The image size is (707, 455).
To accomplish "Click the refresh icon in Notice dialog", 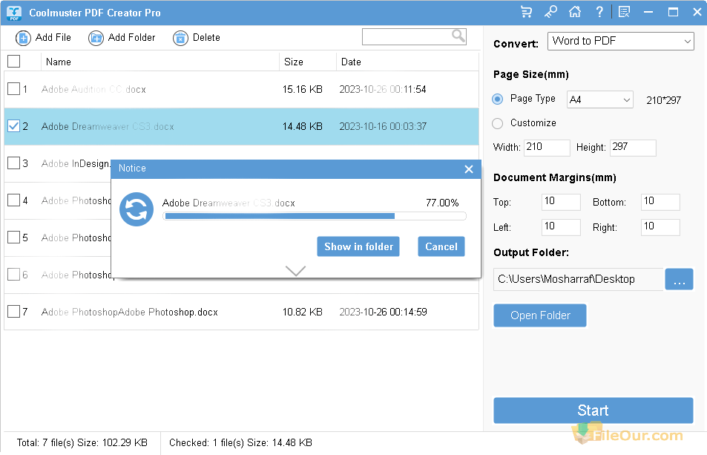I will coord(137,209).
